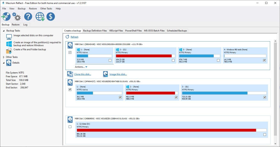Open the PowerShell Files tab

(x=133, y=31)
